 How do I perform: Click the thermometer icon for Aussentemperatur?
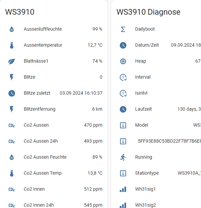pyautogui.click(x=12, y=45)
